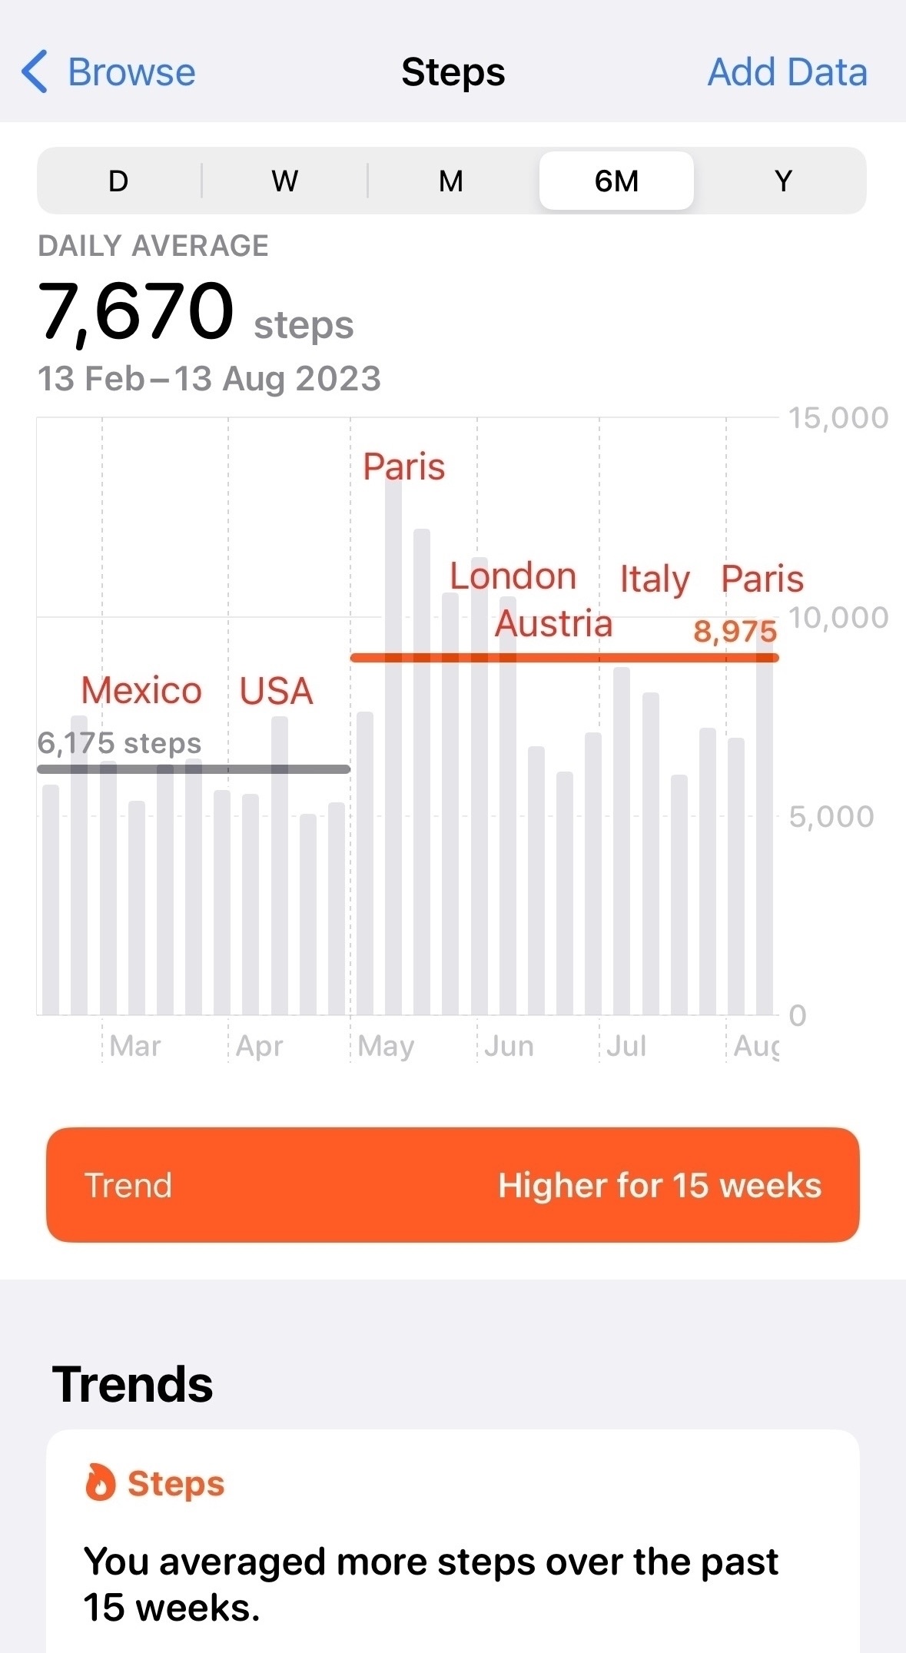Viewport: 906px width, 1653px height.
Task: Tap the Mar axis label
Action: [x=135, y=1046]
